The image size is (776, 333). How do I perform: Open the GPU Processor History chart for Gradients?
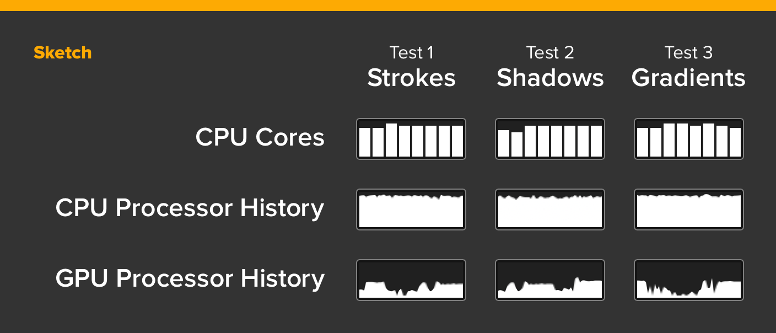pyautogui.click(x=689, y=280)
